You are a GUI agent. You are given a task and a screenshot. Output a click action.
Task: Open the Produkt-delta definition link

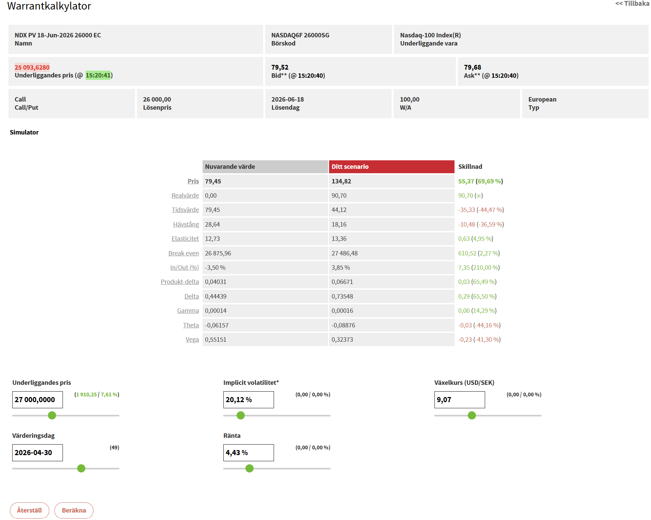click(179, 282)
